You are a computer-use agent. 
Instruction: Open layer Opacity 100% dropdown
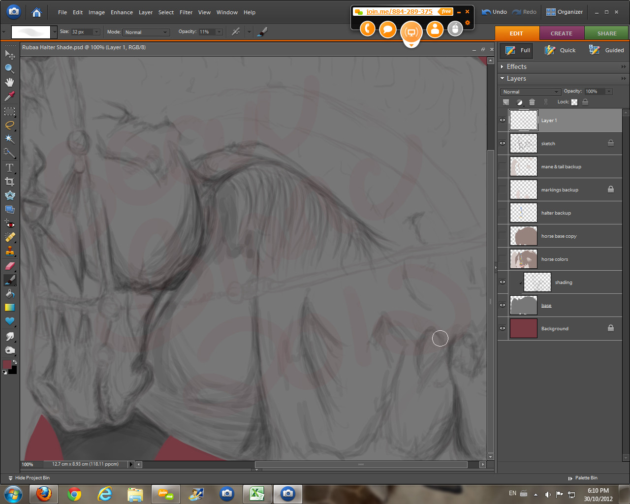coord(609,92)
